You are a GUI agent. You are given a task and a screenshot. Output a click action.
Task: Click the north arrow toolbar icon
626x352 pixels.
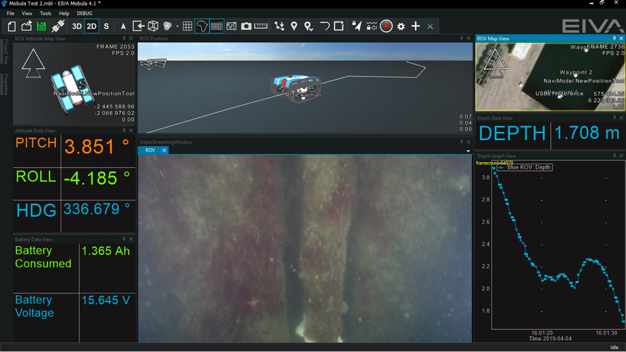tap(123, 26)
